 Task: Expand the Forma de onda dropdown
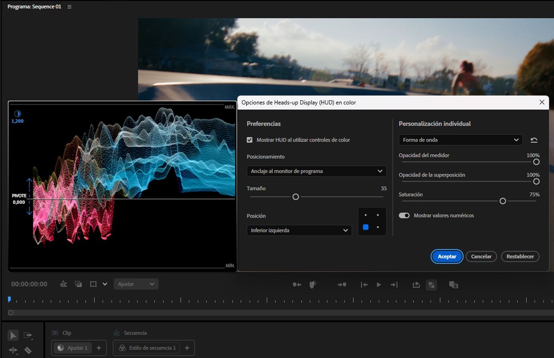460,140
